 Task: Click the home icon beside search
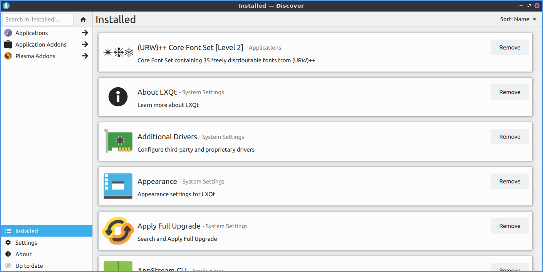pos(83,19)
